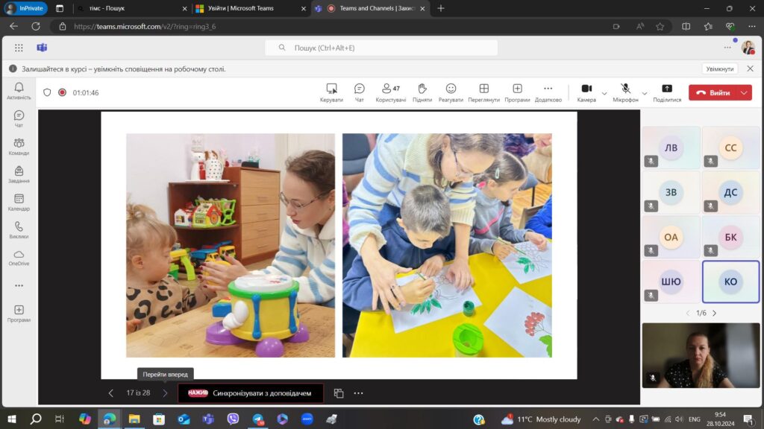
Task: Click Увімкнути to enable notifications
Action: tap(720, 69)
